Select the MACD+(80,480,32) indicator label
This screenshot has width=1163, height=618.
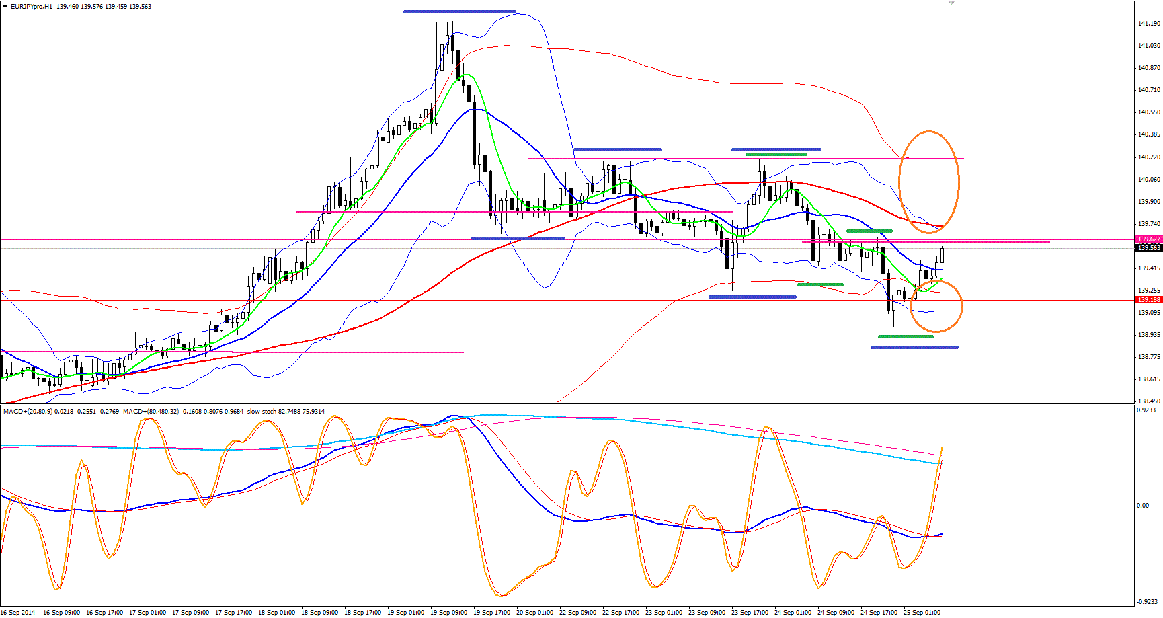coord(151,411)
